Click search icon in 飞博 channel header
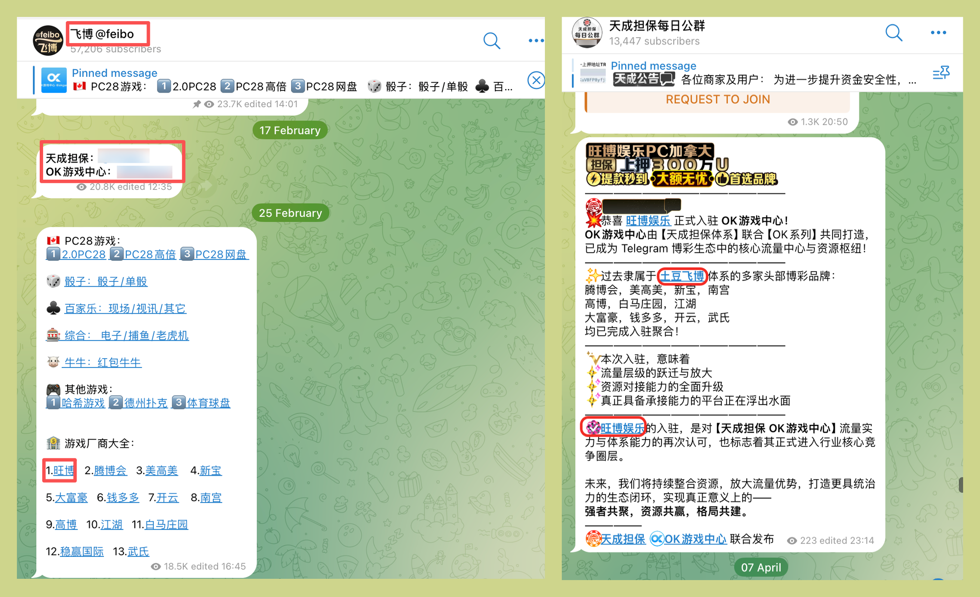 (491, 41)
